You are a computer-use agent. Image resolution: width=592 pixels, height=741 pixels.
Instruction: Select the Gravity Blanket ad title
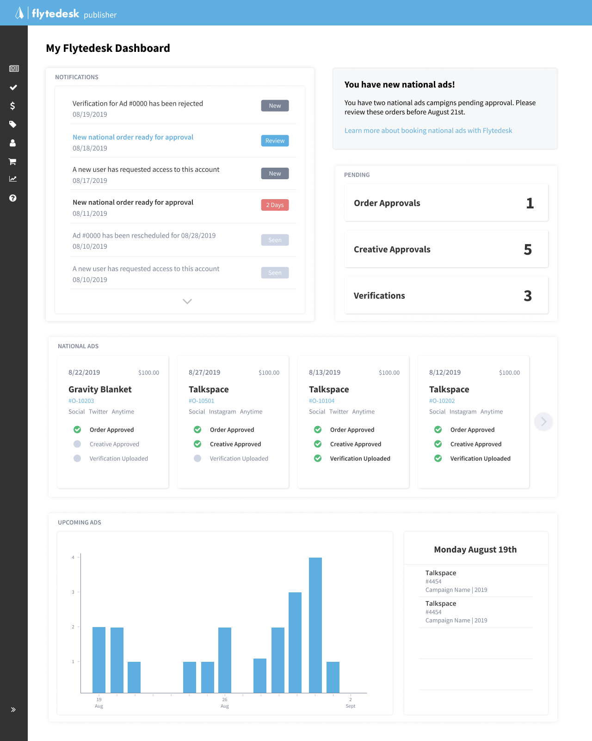(x=100, y=389)
